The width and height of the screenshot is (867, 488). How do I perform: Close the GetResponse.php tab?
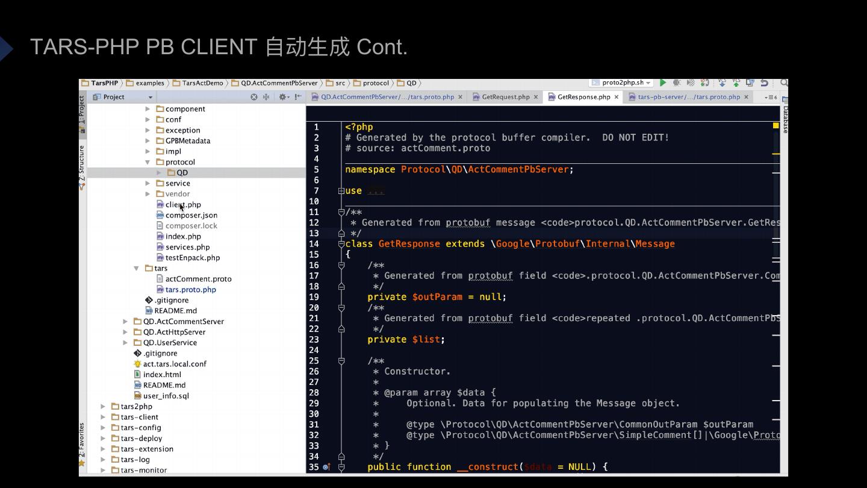pyautogui.click(x=617, y=97)
